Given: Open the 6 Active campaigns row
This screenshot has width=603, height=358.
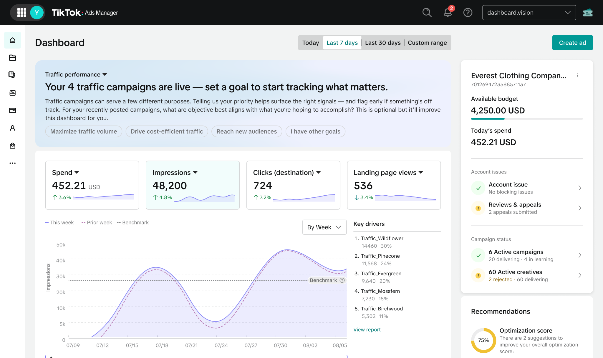Looking at the screenshot, I should 527,255.
